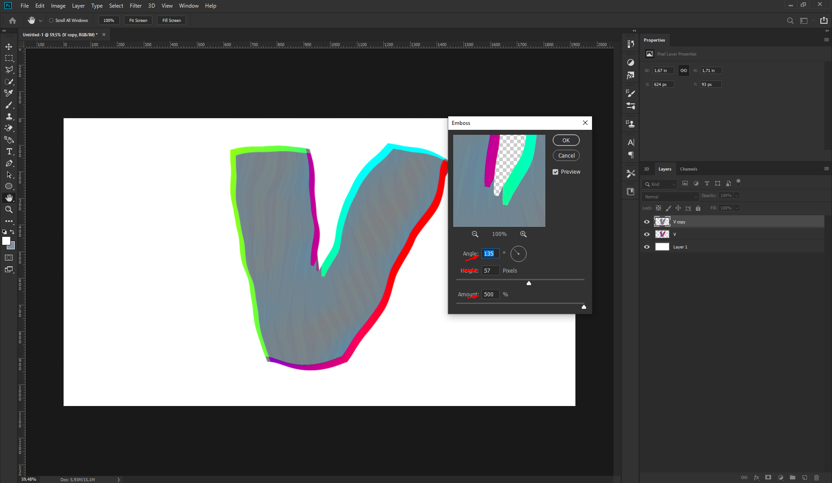Open the Paragraph panel icon
This screenshot has width=832, height=483.
pos(631,155)
